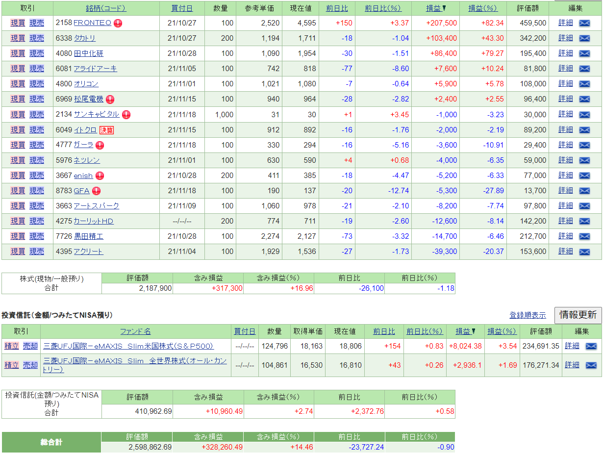Click 現買 for the アクリート row
This screenshot has height=454, width=603.
tap(18, 252)
